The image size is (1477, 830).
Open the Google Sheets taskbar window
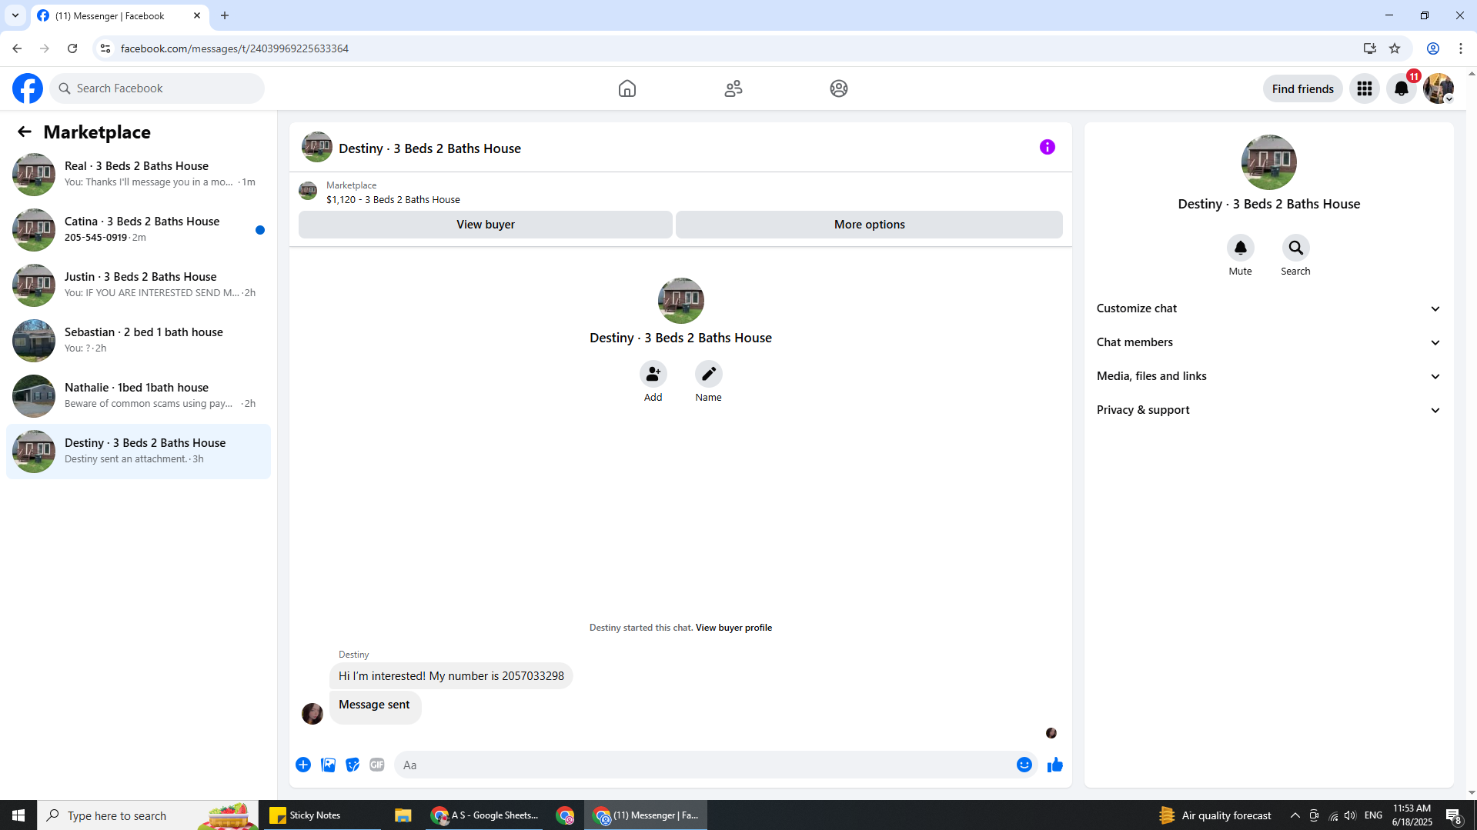486,815
